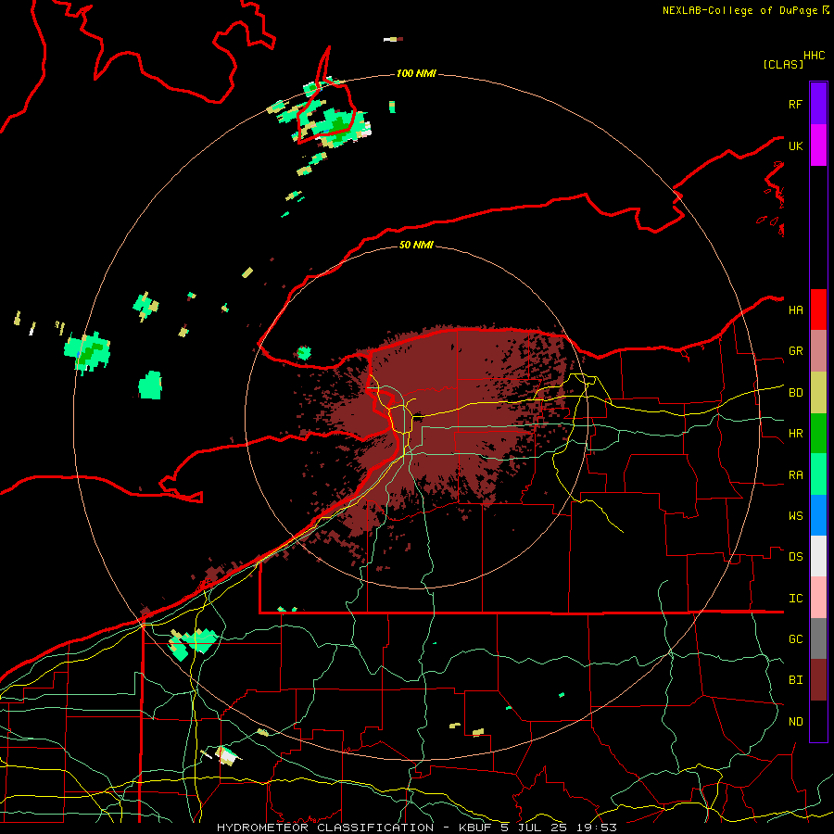Viewport: 834px width, 834px height.
Task: Click the RF legend label
Action: click(795, 104)
